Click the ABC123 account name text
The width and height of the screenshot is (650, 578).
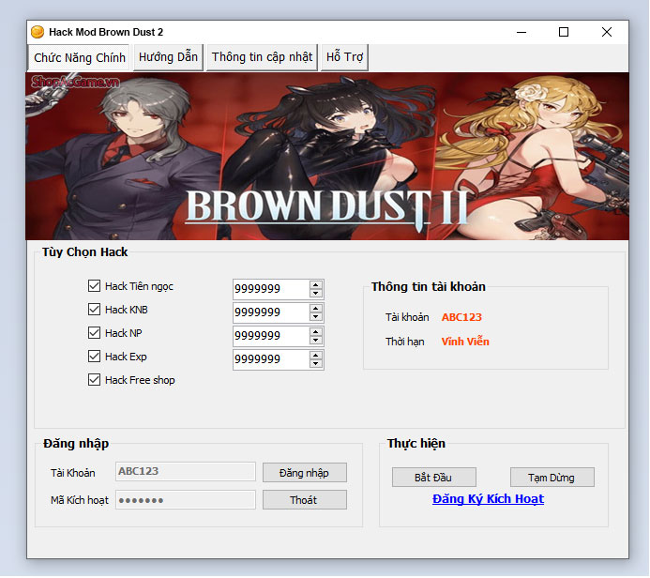461,317
